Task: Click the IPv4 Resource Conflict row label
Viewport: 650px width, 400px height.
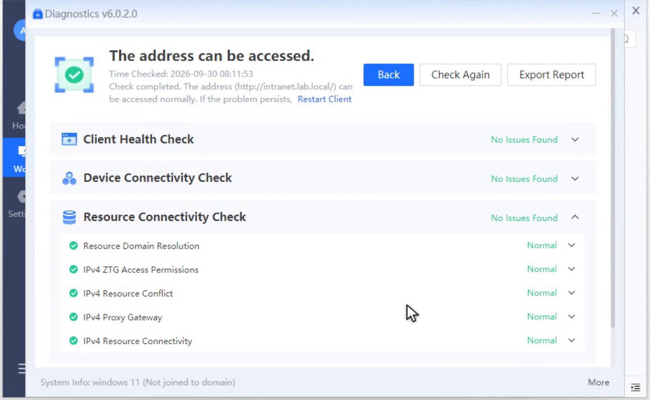Action: tap(128, 294)
